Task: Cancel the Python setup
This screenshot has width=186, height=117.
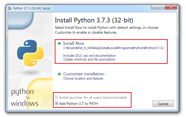Action: coord(163,104)
